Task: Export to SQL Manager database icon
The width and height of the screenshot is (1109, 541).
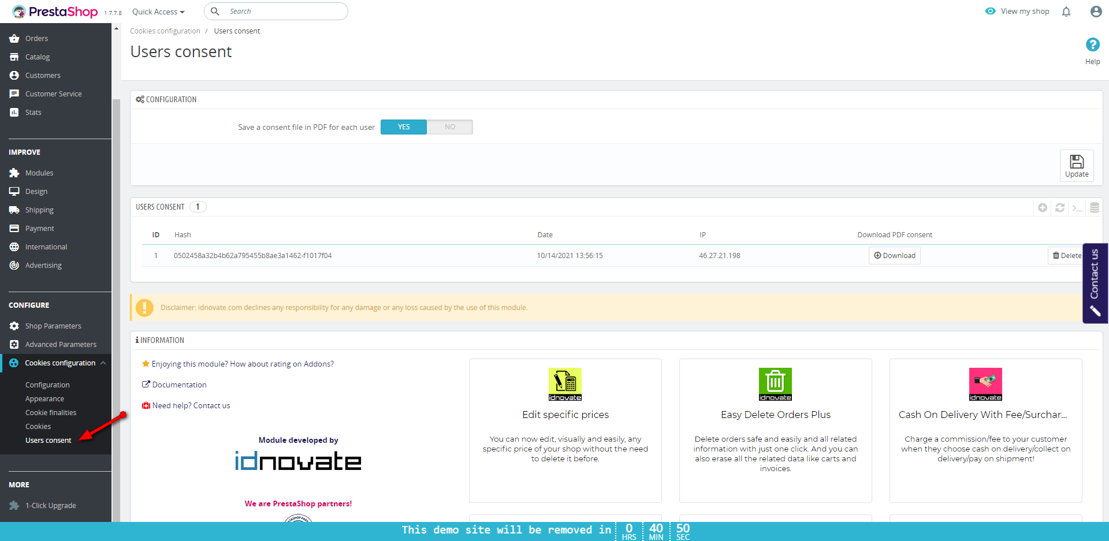Action: click(x=1095, y=208)
